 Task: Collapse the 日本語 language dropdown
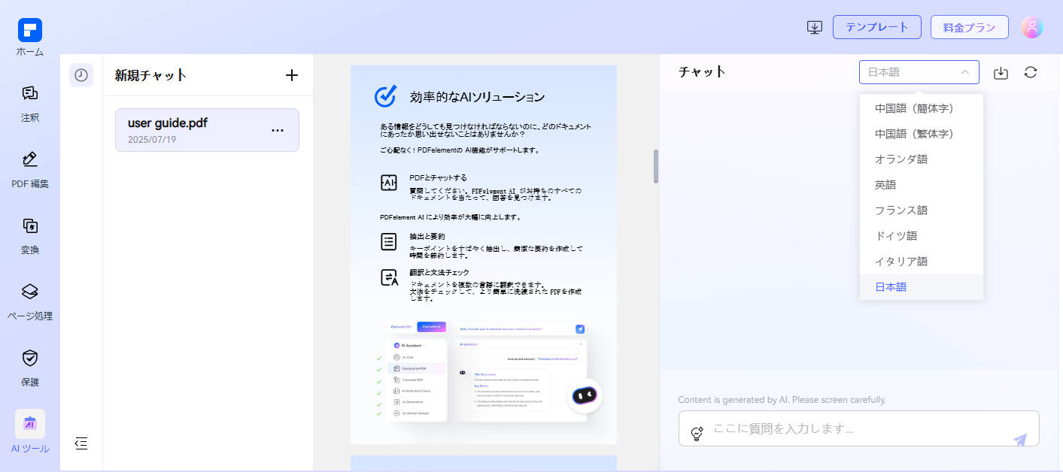click(919, 72)
